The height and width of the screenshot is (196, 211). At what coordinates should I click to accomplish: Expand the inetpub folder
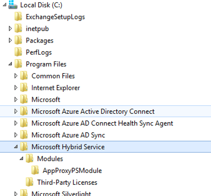pos(10,28)
